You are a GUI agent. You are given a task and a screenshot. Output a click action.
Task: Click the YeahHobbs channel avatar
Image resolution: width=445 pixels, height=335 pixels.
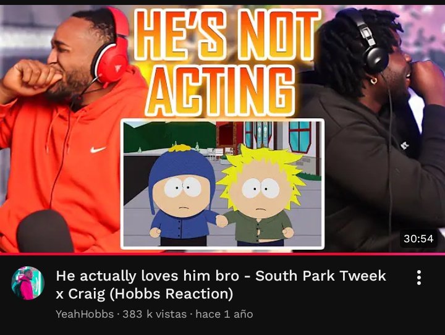coord(28,283)
